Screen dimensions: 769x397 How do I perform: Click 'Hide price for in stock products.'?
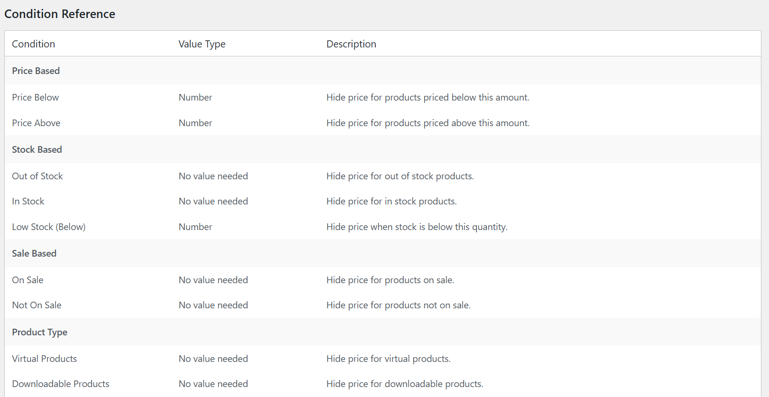pos(391,201)
